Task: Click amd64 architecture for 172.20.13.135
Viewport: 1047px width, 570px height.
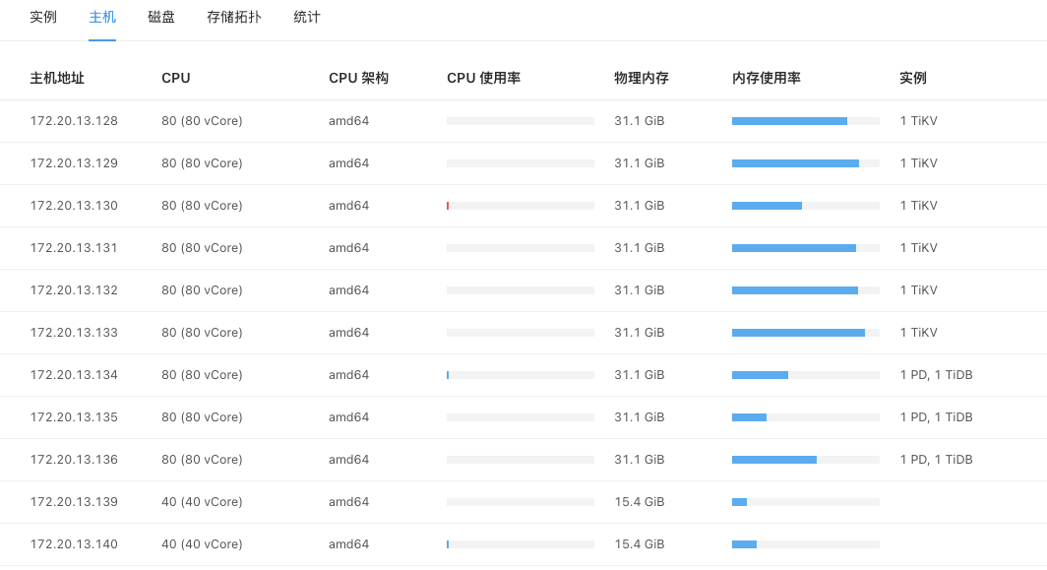Action: coord(348,417)
